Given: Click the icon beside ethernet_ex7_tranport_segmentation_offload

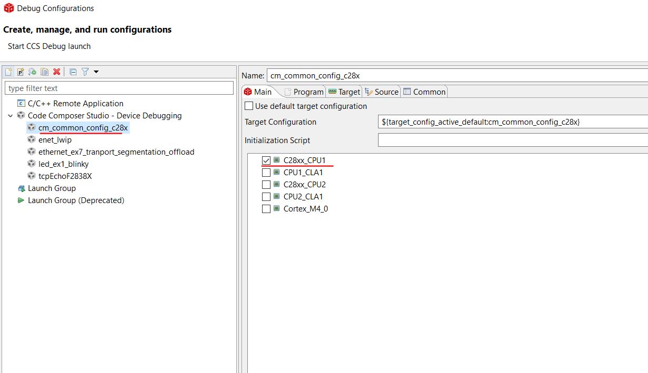Looking at the screenshot, I should tap(32, 152).
